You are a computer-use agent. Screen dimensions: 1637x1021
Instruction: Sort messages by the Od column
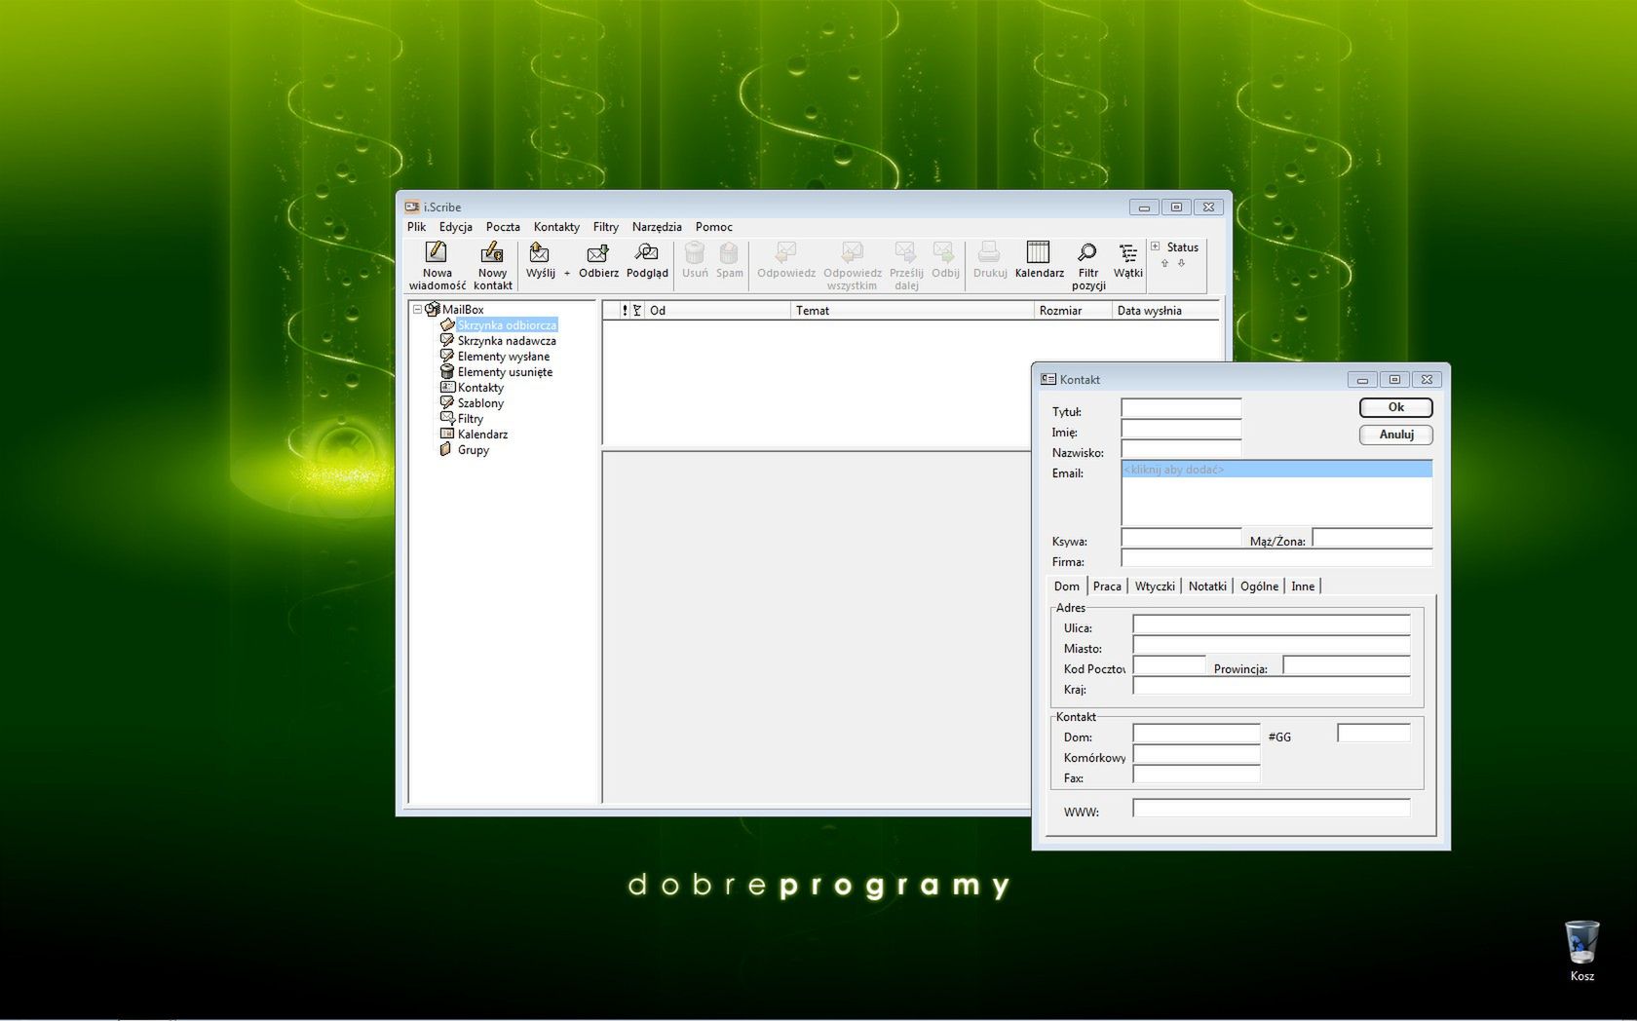click(x=717, y=311)
